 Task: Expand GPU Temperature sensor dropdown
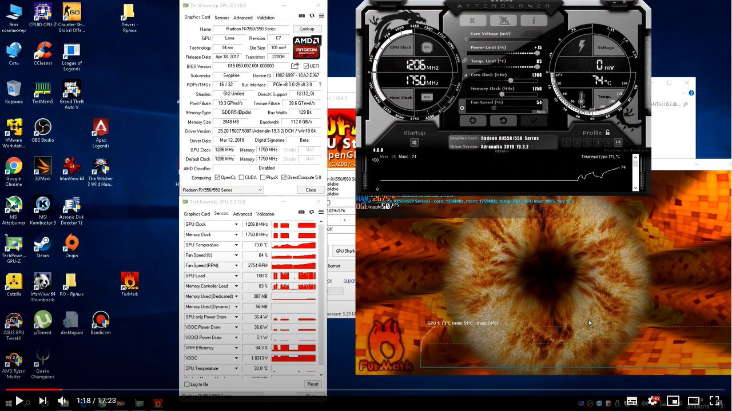[x=236, y=245]
